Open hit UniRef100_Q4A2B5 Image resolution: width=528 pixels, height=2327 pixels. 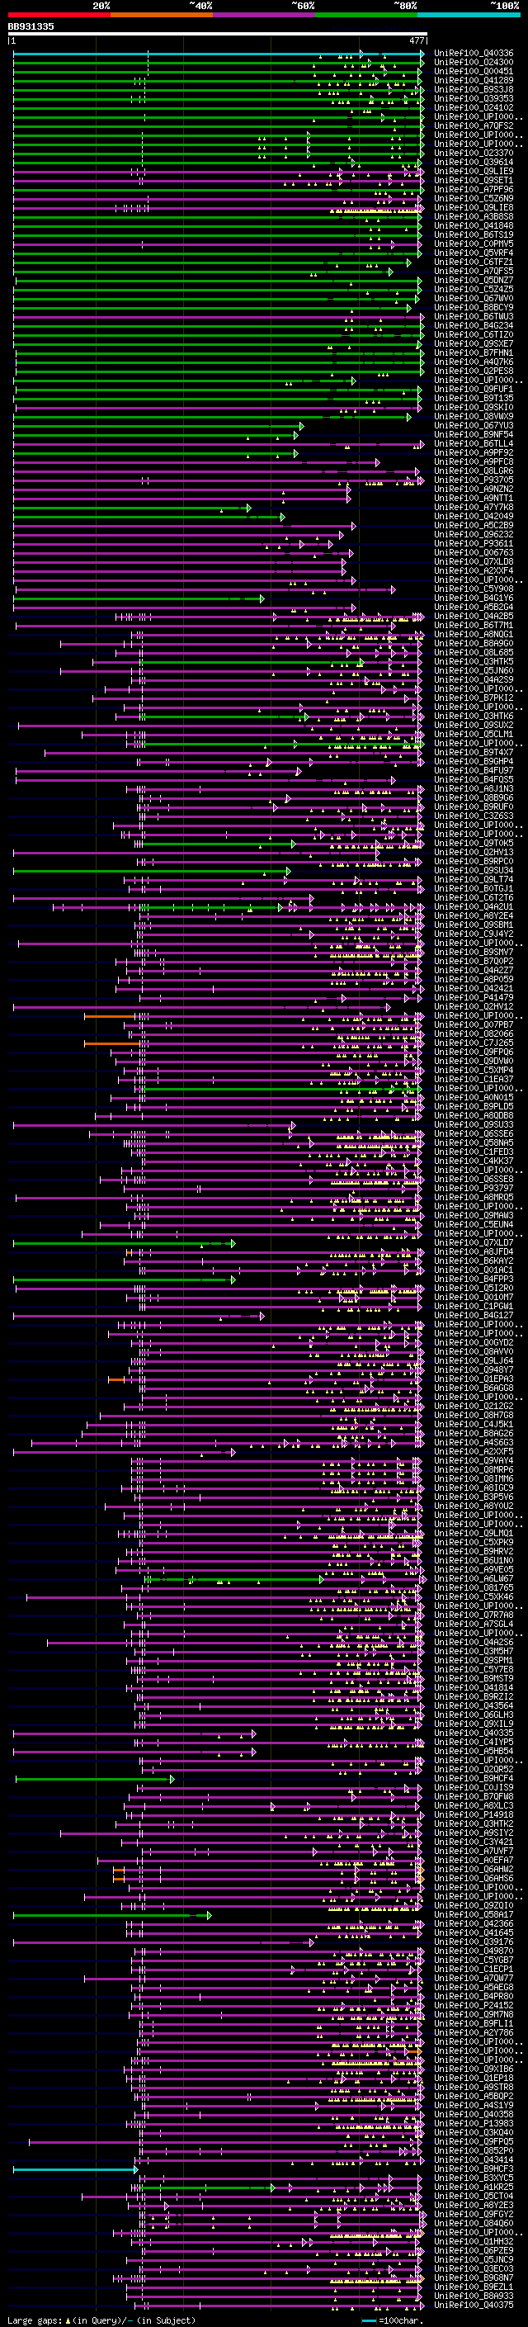point(474,617)
